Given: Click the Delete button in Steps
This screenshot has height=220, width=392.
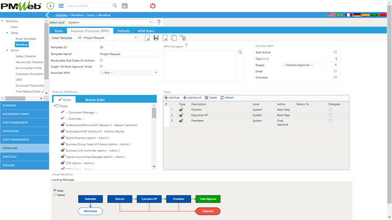Looking at the screenshot, I should (x=211, y=97).
